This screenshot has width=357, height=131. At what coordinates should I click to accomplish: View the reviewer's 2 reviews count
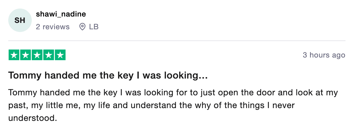coord(53,27)
